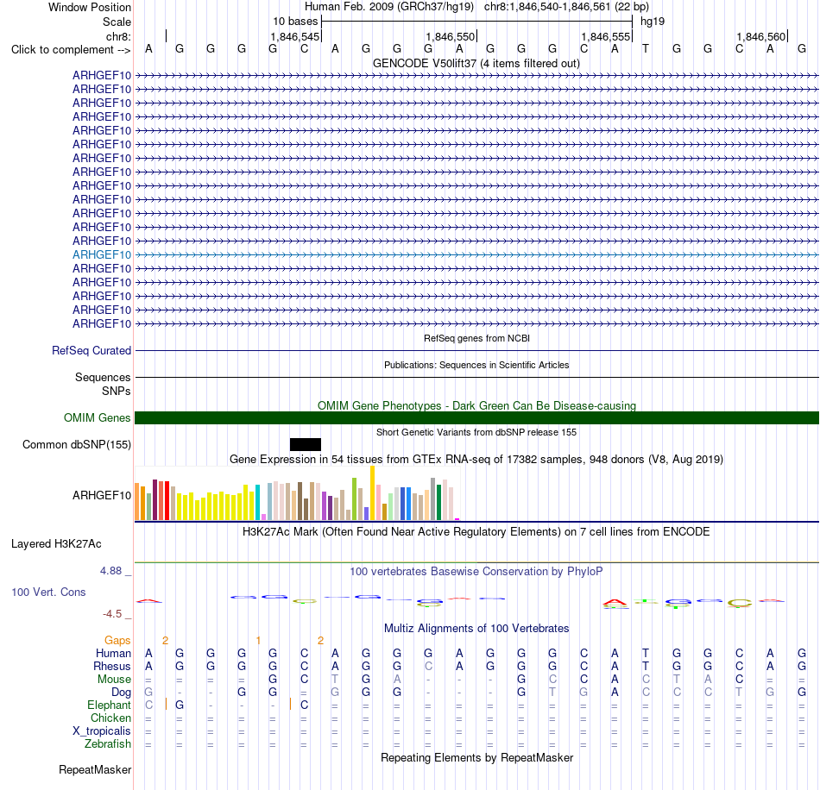820x790 pixels.
Task: Open the Short Genetic Variants from dbSNP title
Action: click(476, 432)
